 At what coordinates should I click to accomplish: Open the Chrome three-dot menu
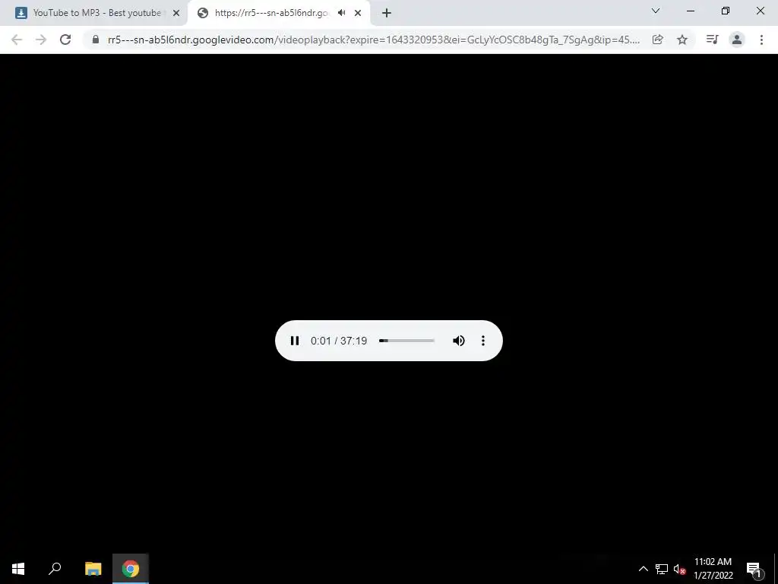click(x=761, y=40)
